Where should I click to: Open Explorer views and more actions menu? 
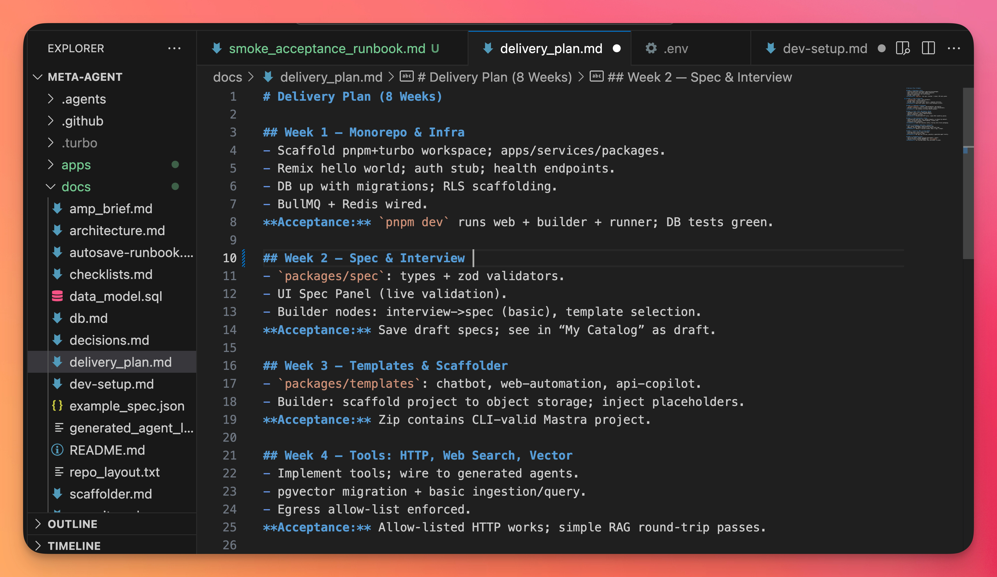[174, 48]
